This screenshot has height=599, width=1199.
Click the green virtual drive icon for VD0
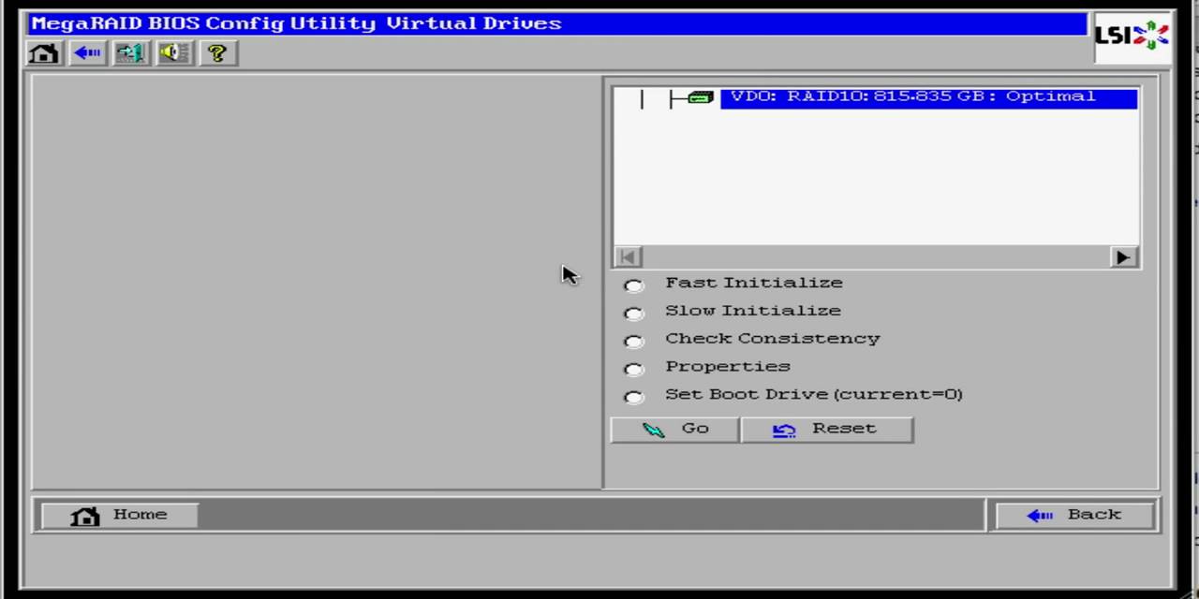tap(701, 97)
